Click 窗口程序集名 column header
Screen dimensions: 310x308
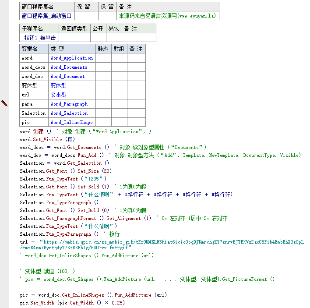pos(47,7)
